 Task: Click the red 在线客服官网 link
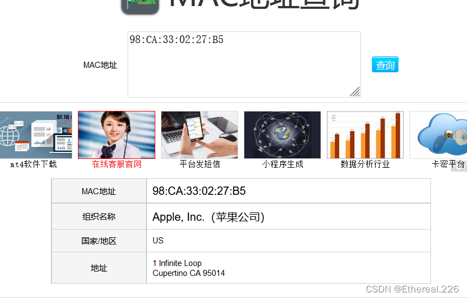click(117, 164)
